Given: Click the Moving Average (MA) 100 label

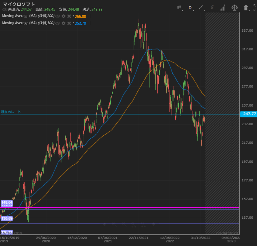Looking at the screenshot, I should [28, 23].
